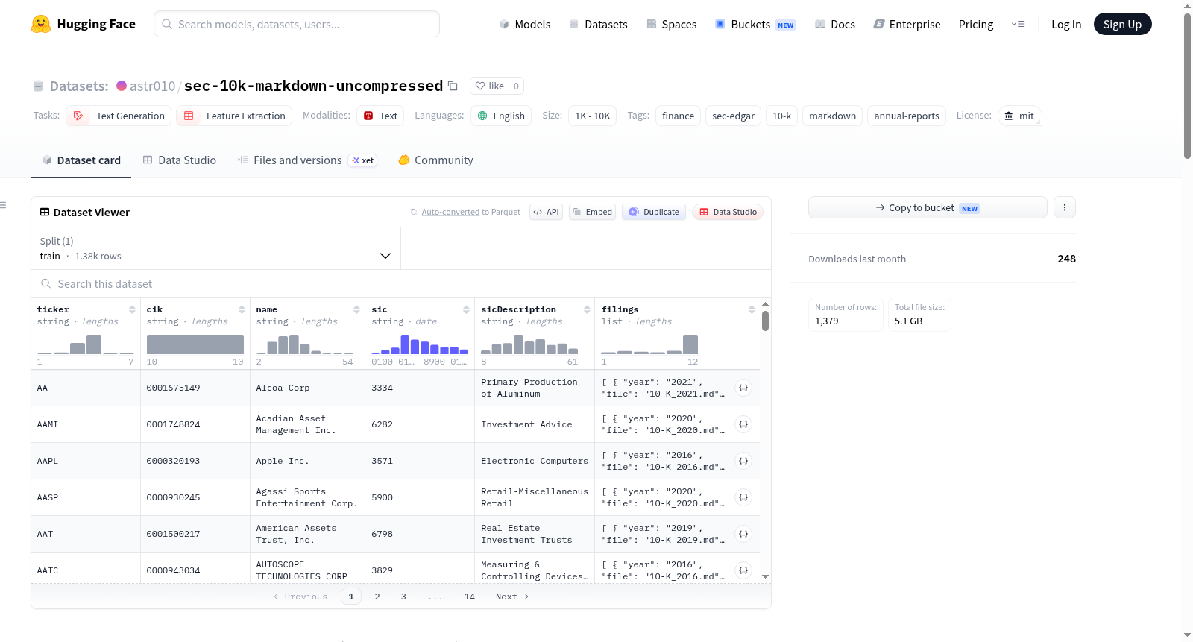
Task: Open the navigation overflow menu icon
Action: (1018, 24)
